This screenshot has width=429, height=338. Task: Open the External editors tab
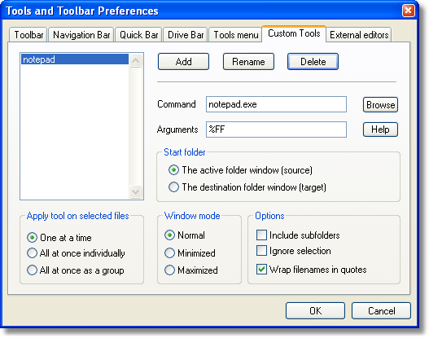[359, 35]
